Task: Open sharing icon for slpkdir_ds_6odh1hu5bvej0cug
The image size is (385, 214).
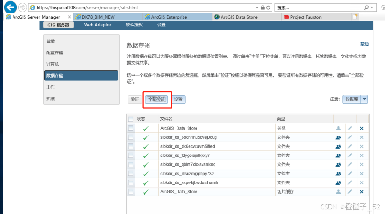Action: (x=338, y=137)
